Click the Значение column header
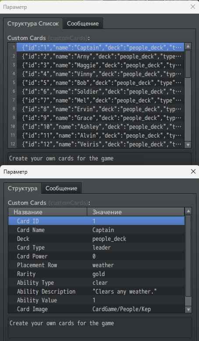 point(135,212)
